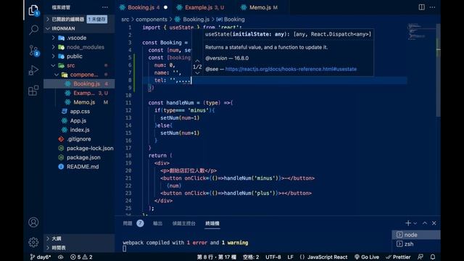Expand the node_modules folder
Viewport: 464px width, 261px height.
click(79, 46)
